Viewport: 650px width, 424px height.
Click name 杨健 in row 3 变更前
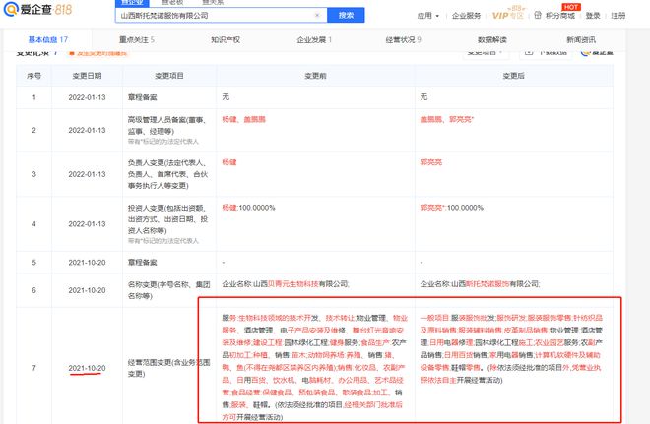[x=229, y=162]
